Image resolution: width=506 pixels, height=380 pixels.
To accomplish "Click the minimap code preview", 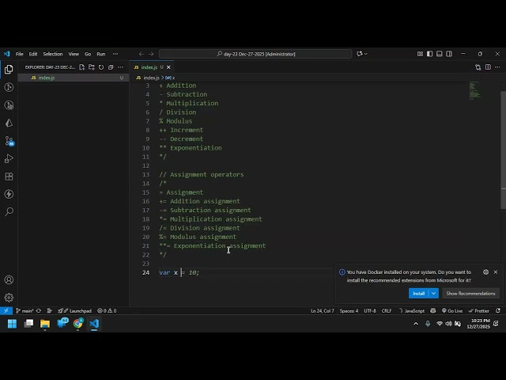I will tap(475, 90).
